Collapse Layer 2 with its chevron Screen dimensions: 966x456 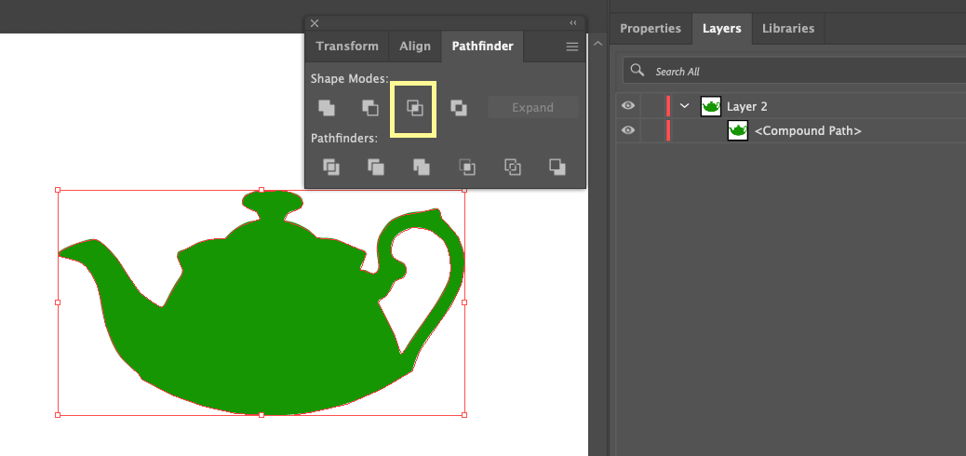[x=684, y=106]
